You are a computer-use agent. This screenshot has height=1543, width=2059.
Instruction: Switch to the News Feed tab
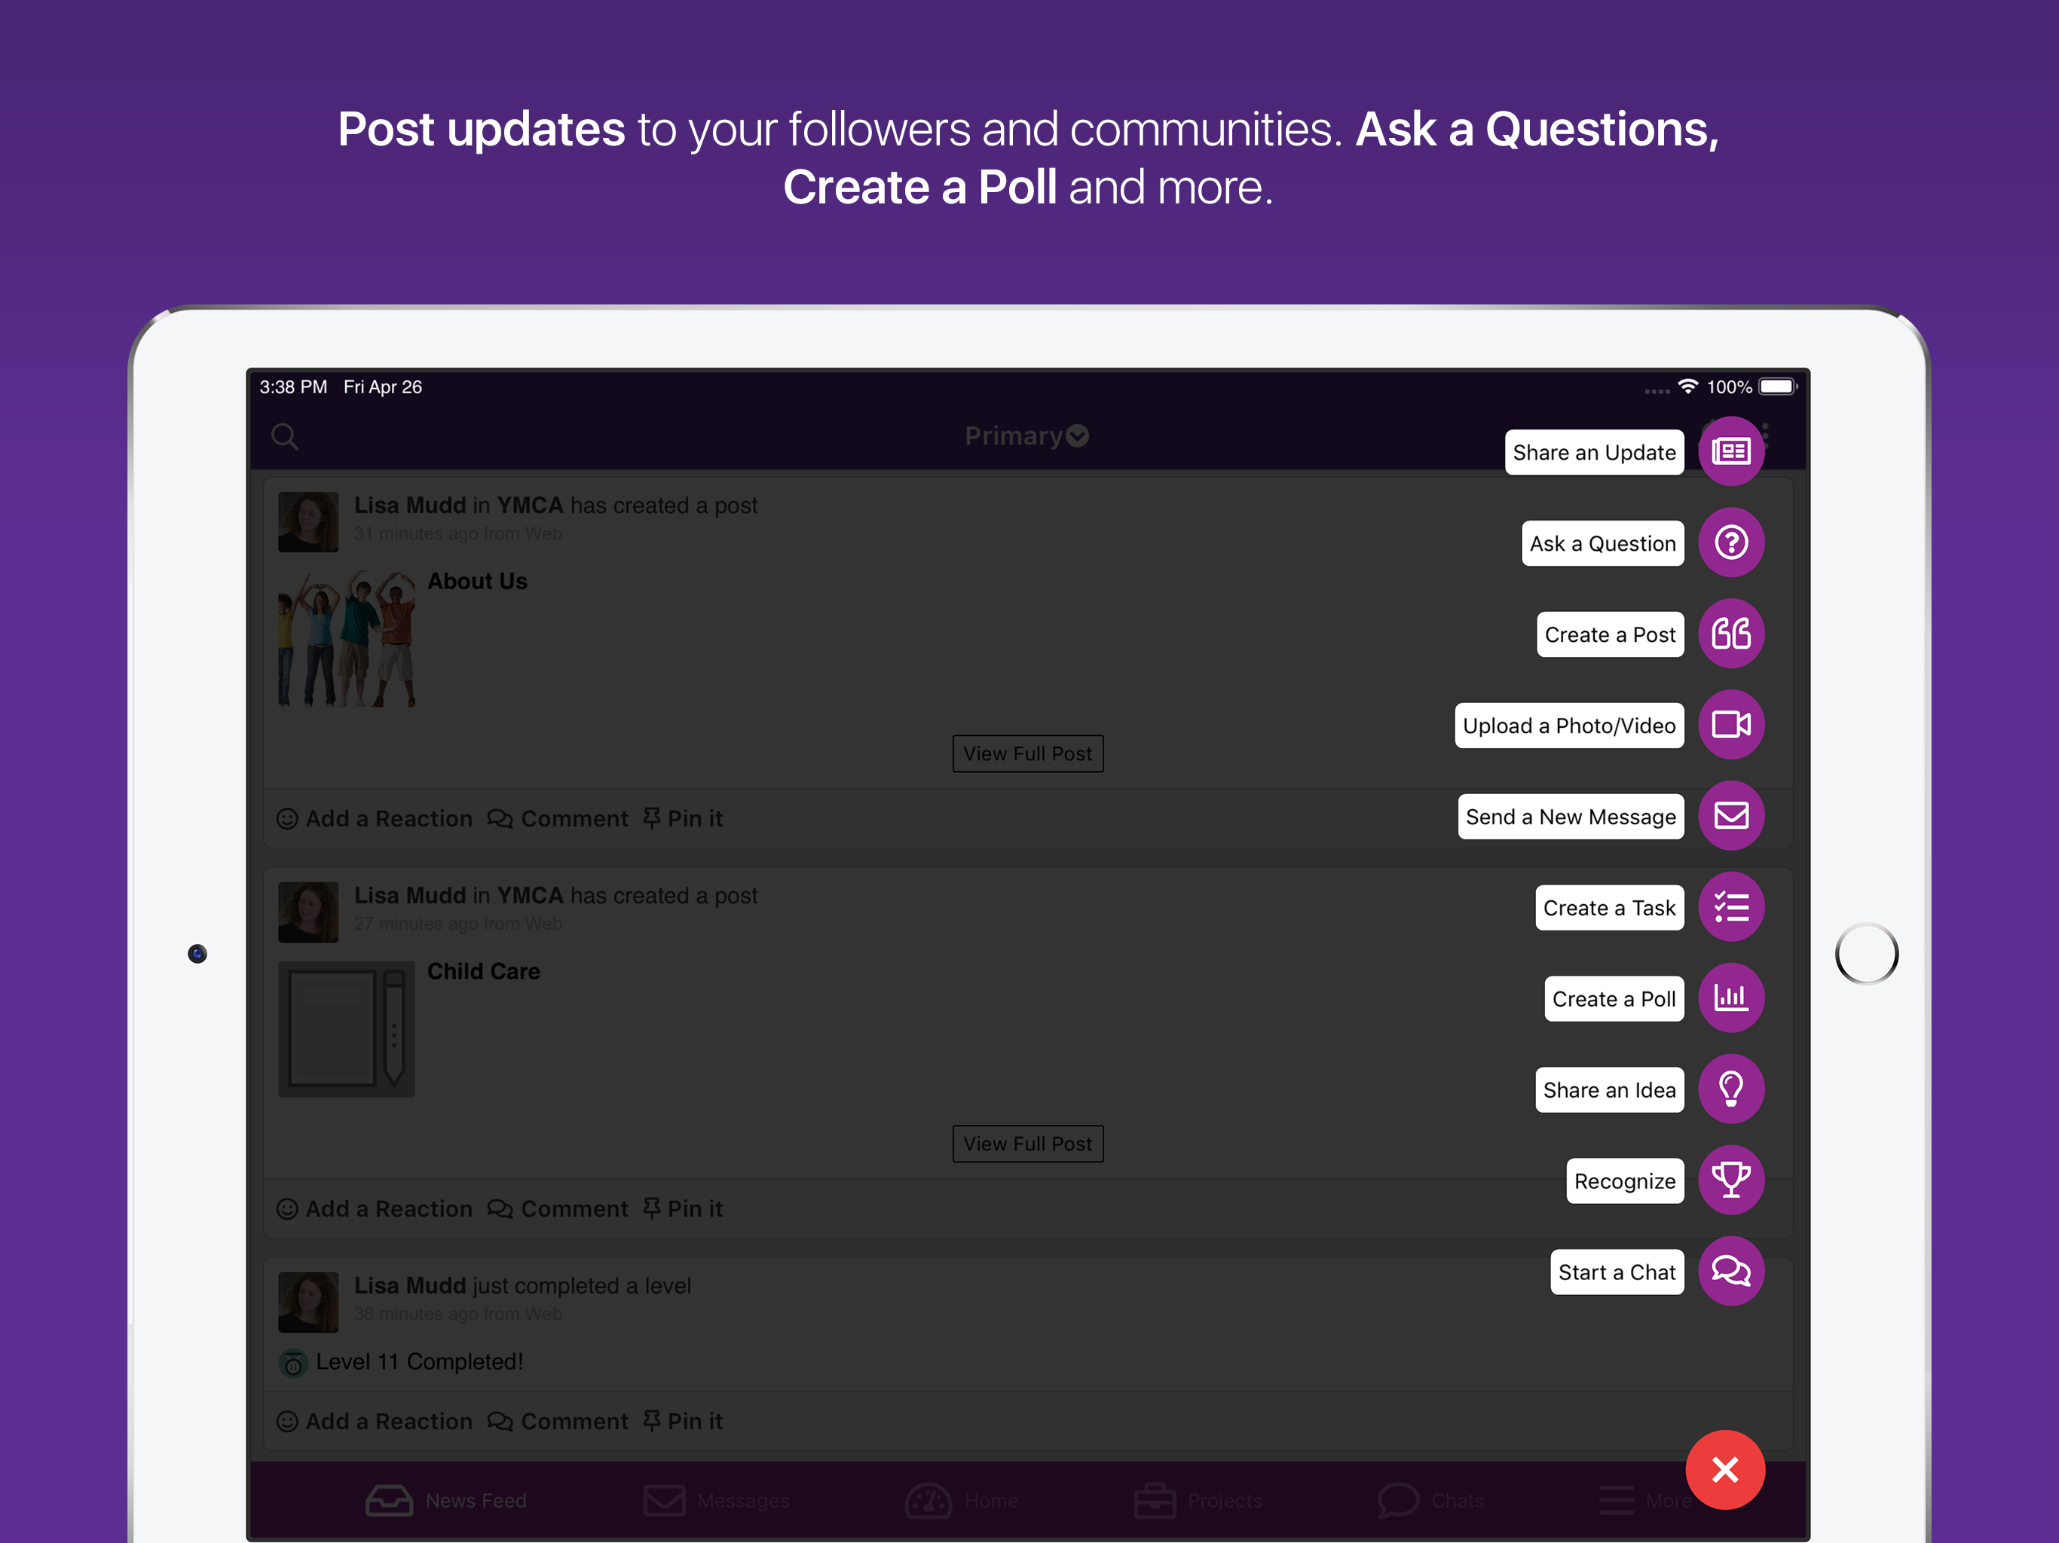tap(446, 1500)
